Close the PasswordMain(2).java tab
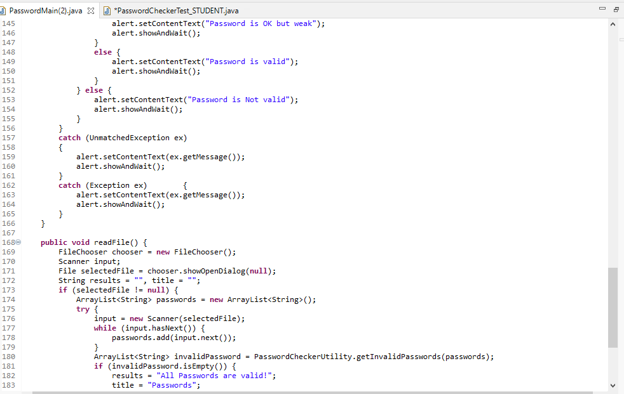This screenshot has width=624, height=394. coord(91,11)
